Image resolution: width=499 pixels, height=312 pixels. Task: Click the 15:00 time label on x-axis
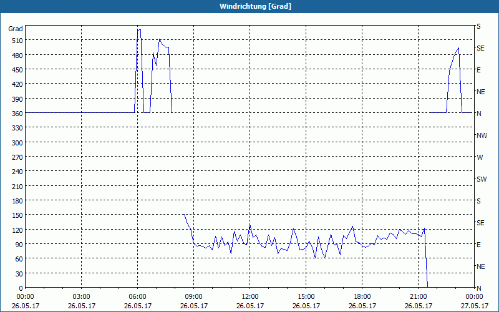[306, 296]
